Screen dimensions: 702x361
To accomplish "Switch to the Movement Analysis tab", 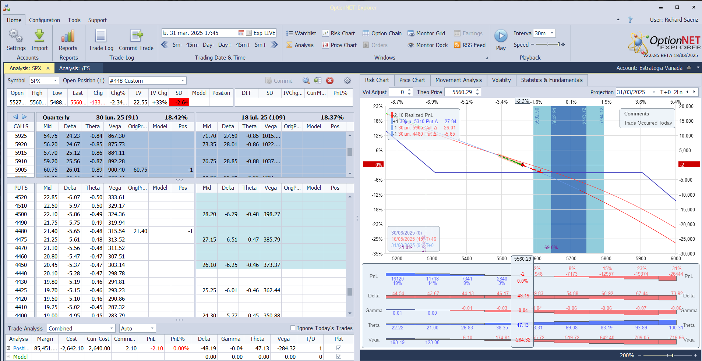I will 458,80.
